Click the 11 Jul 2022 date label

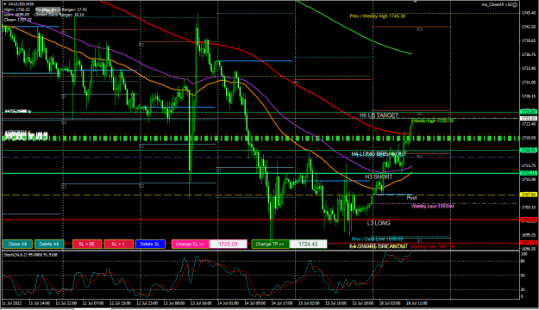coord(12,303)
